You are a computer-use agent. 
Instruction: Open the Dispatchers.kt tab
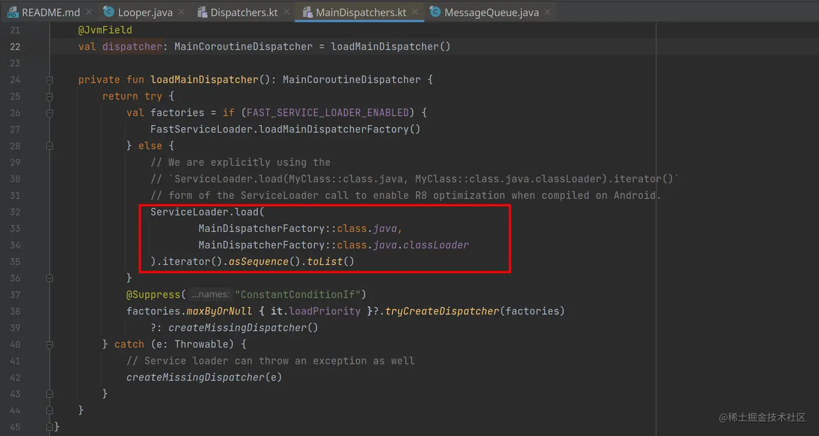(x=243, y=12)
